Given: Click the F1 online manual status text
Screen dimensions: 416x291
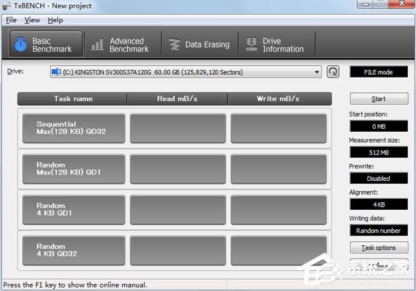Looking at the screenshot, I should [x=75, y=285].
